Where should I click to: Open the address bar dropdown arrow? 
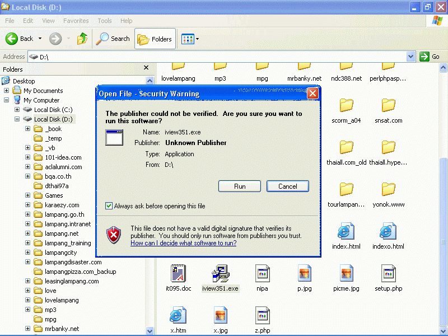pyautogui.click(x=410, y=57)
